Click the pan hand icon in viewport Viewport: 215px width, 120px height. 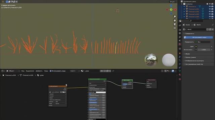(175, 20)
